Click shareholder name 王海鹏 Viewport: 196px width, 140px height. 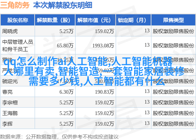point(10,113)
